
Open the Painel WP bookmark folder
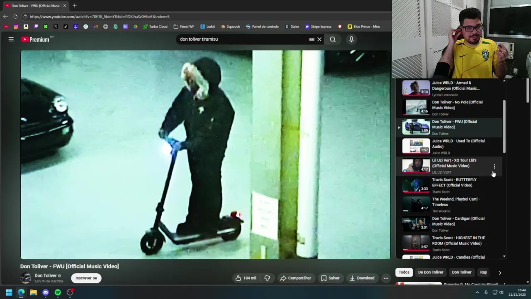[x=184, y=27]
